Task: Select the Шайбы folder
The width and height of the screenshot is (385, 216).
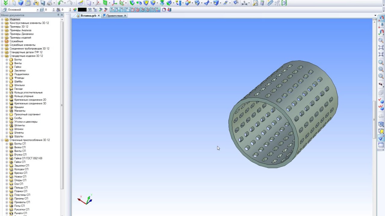Action: coord(18,82)
